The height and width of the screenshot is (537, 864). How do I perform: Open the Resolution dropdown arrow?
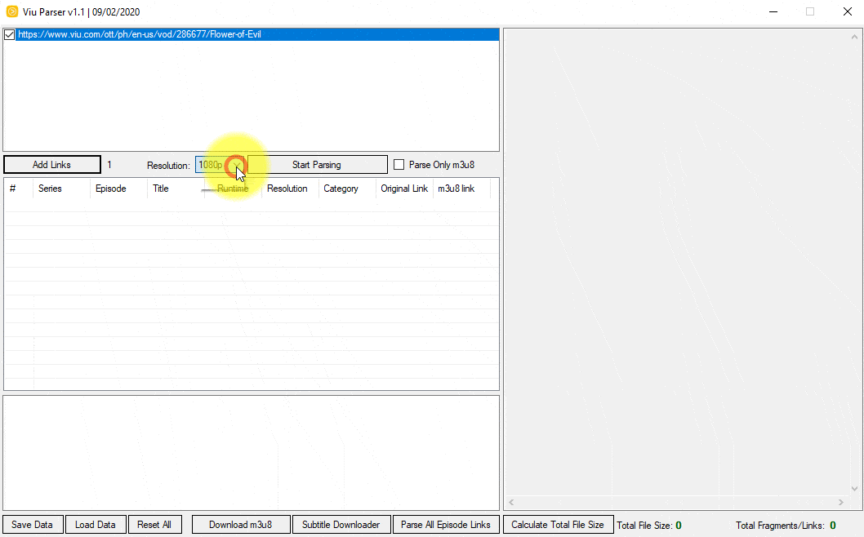click(237, 165)
